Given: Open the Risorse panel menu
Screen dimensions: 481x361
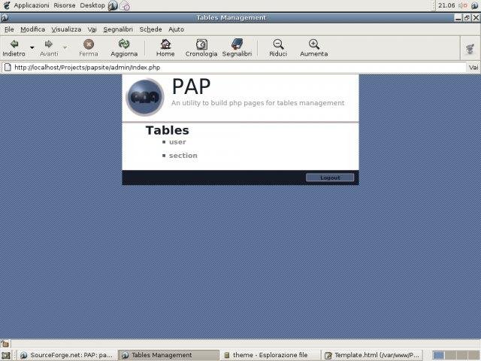Looking at the screenshot, I should (x=65, y=5).
